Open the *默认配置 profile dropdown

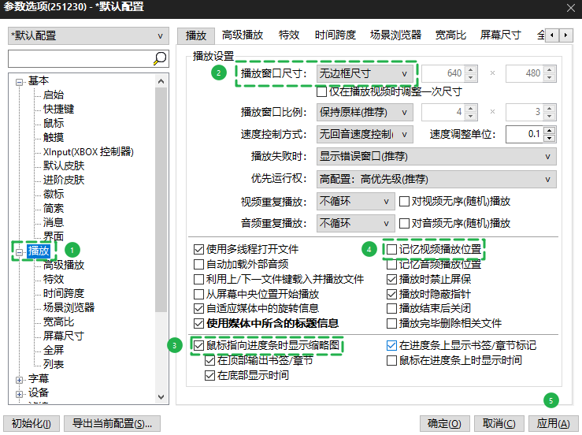[x=87, y=35]
